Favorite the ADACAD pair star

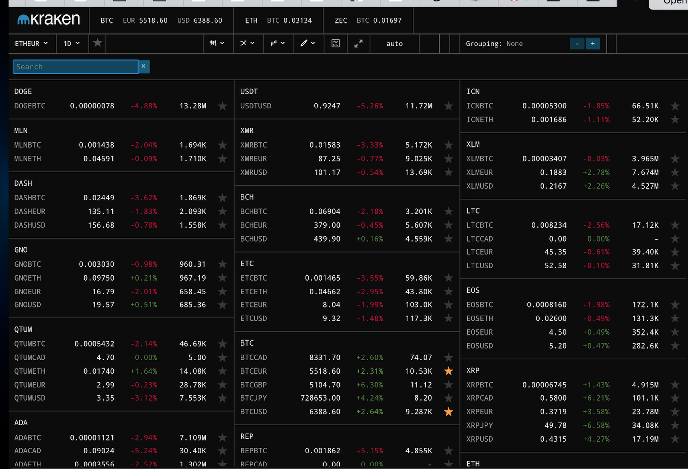click(x=222, y=451)
